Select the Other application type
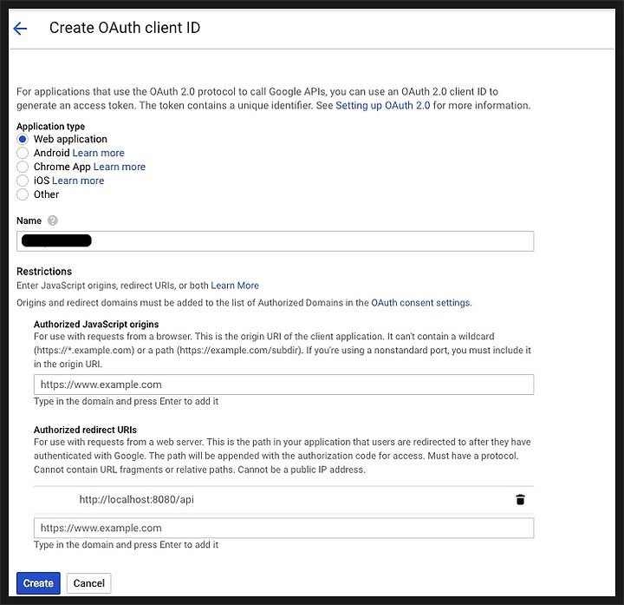 point(23,194)
